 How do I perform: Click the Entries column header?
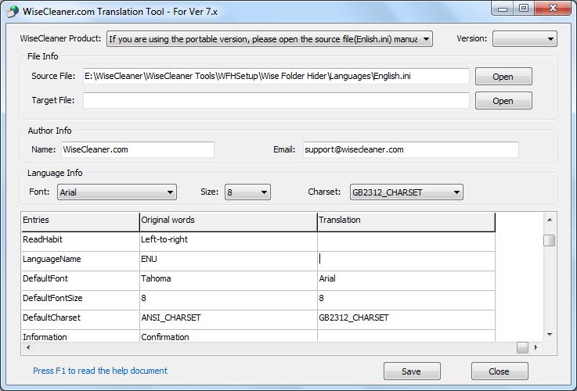pyautogui.click(x=81, y=221)
